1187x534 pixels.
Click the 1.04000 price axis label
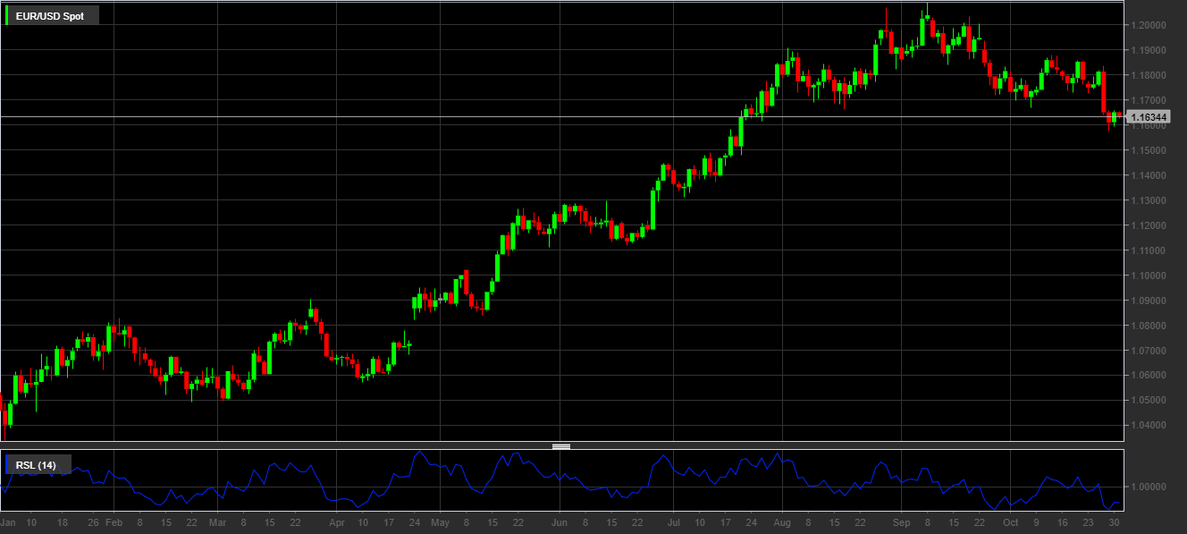coord(1149,425)
